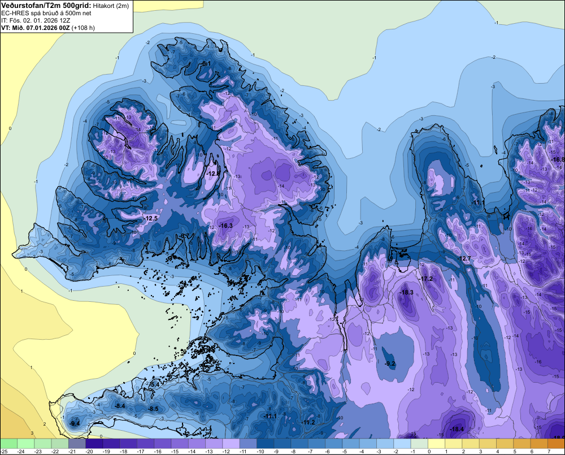565x455 pixels.
Task: Click the '(+108 h)' forecast offset text
Action: click(83, 28)
